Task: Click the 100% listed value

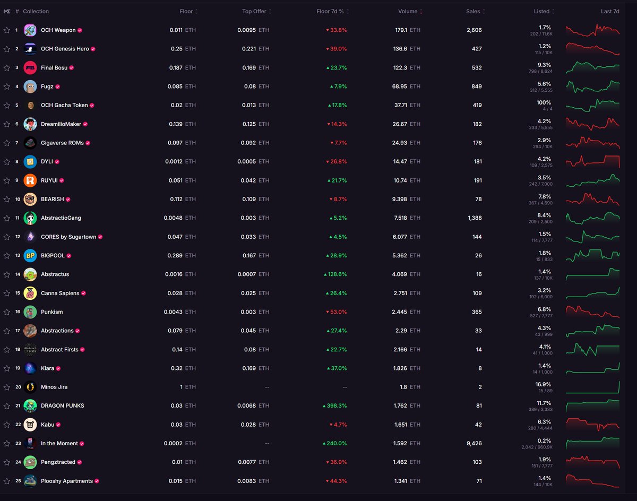Action: coord(544,102)
